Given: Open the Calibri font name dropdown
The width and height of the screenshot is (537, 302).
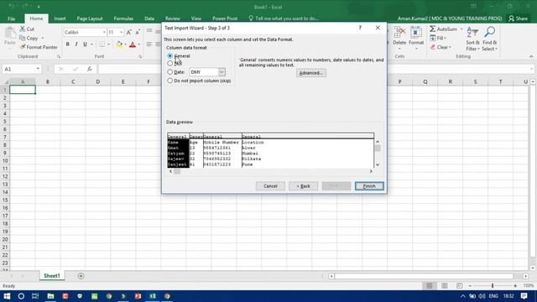Looking at the screenshot, I should click(x=104, y=32).
